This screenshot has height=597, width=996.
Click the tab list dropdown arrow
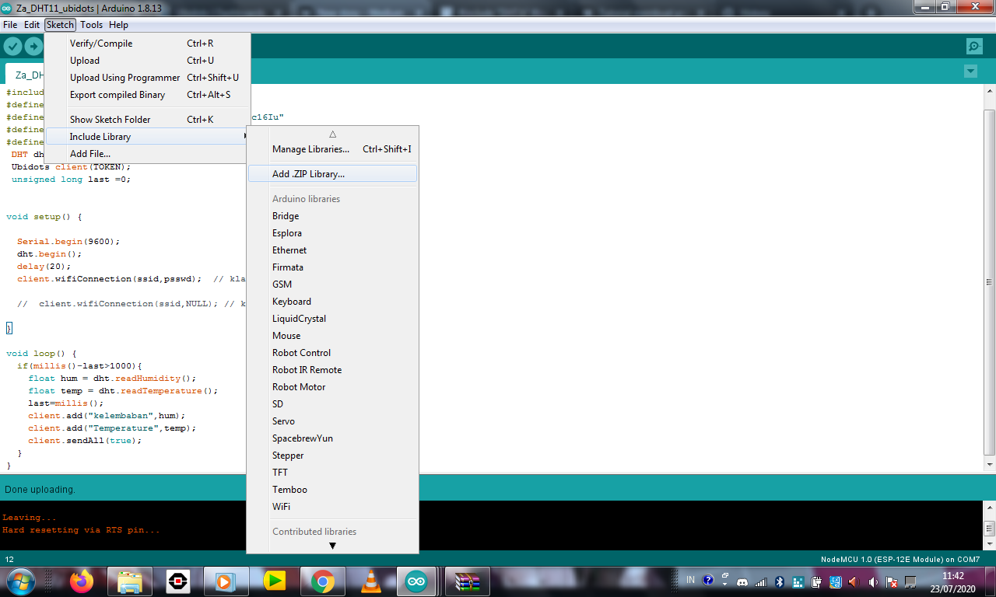[x=970, y=71]
